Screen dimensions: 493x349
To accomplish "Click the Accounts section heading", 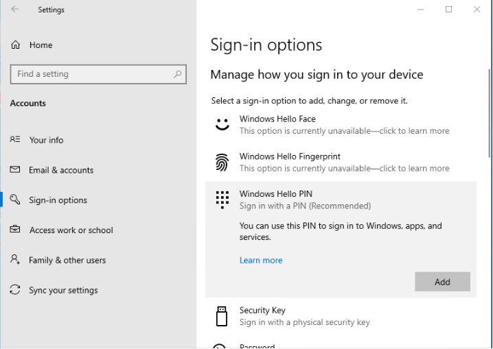I will pyautogui.click(x=28, y=104).
